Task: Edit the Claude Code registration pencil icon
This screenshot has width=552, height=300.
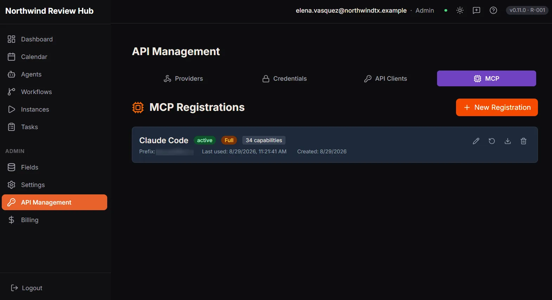Action: point(476,141)
